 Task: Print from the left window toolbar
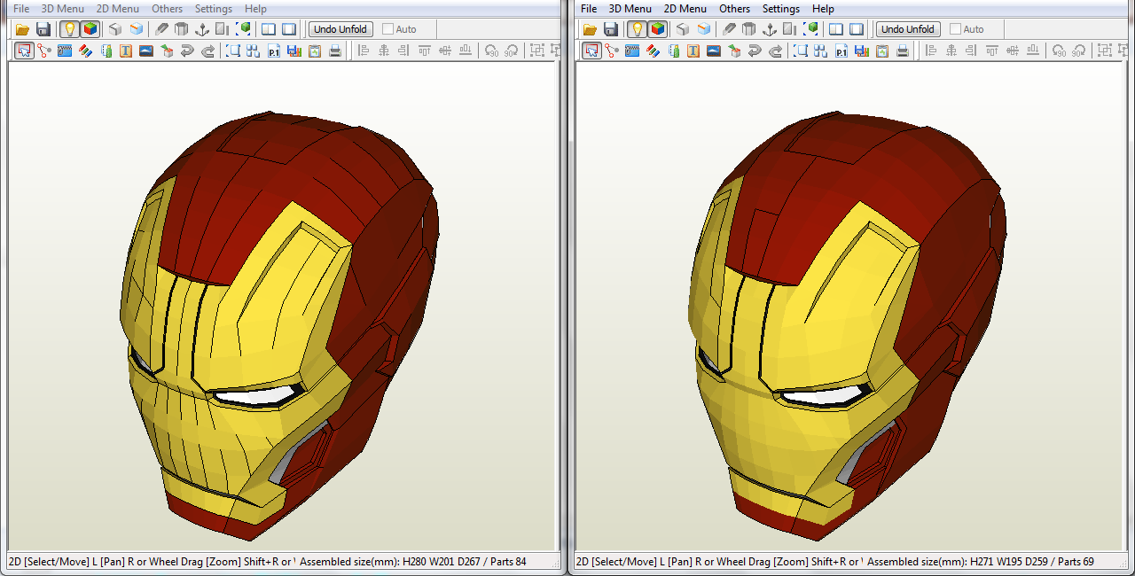(335, 51)
